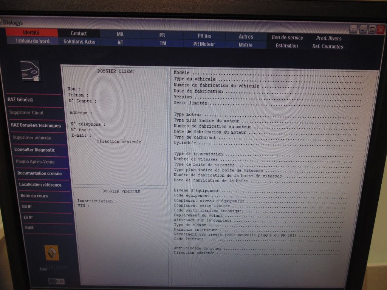387x290 pixels.
Task: Close the Dialogys window
Action: (381, 30)
